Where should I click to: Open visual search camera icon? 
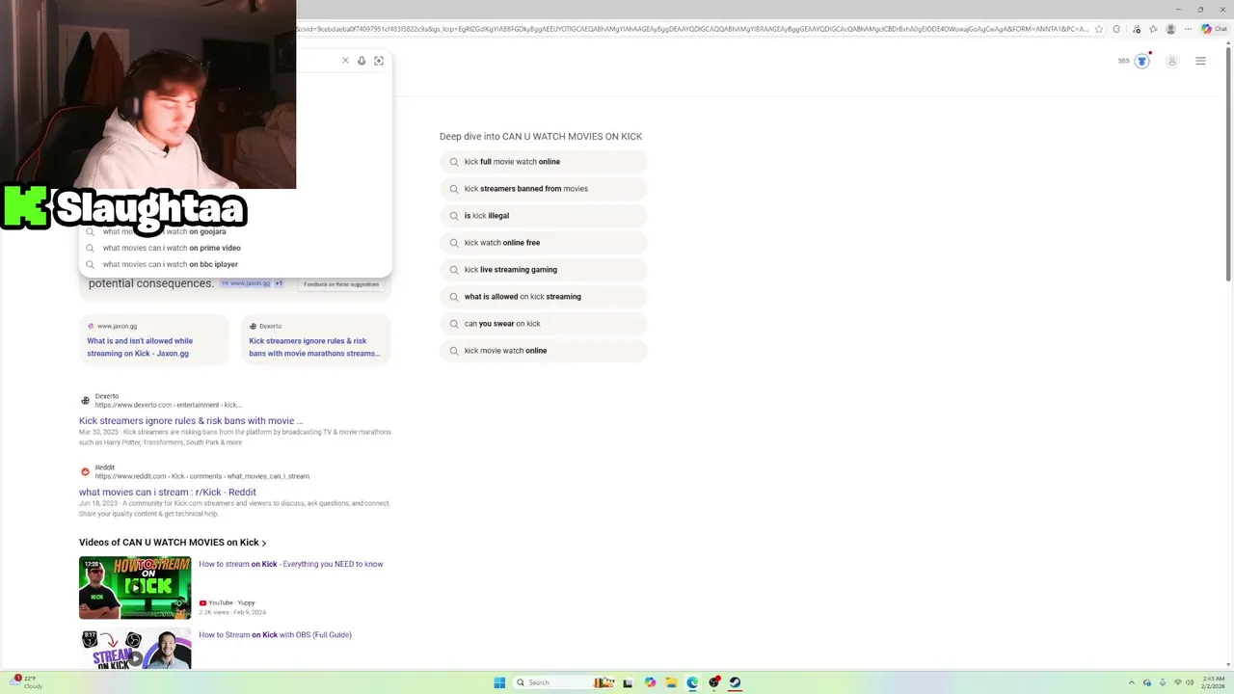(x=379, y=61)
